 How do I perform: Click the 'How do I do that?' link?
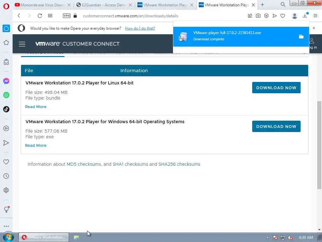pos(140,28)
